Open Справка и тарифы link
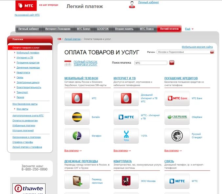The width and height of the screenshot is (222, 194). pos(23,142)
